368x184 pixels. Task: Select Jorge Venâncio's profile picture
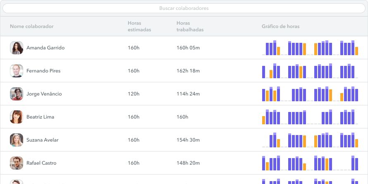pos(17,94)
